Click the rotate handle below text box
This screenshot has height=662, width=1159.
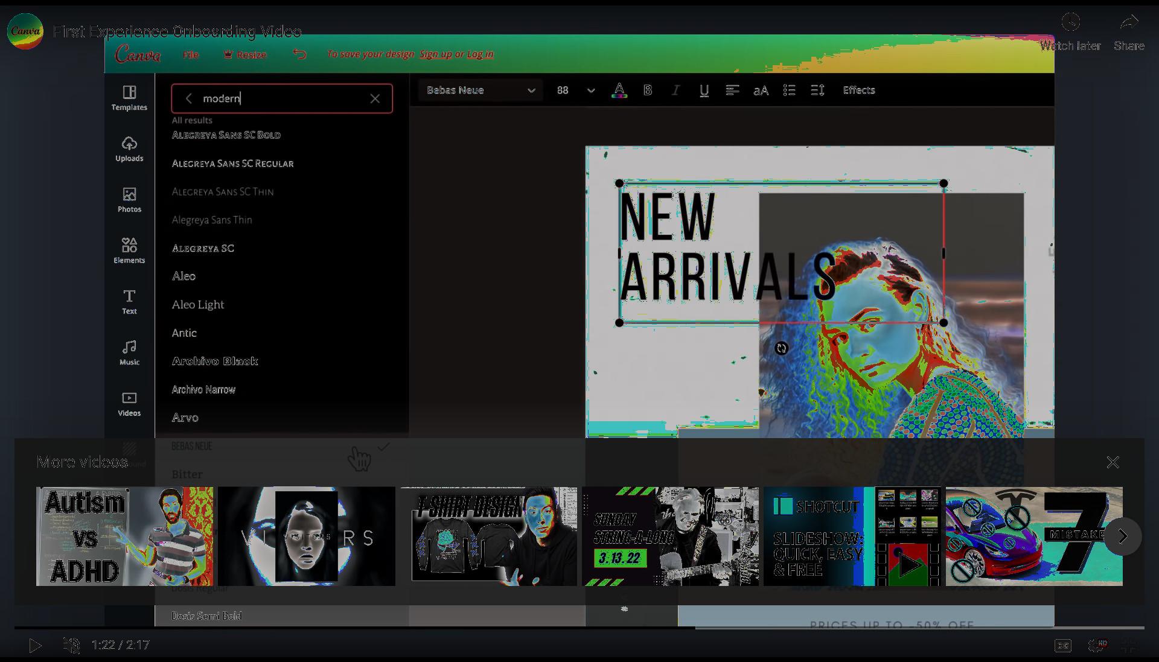coord(781,348)
